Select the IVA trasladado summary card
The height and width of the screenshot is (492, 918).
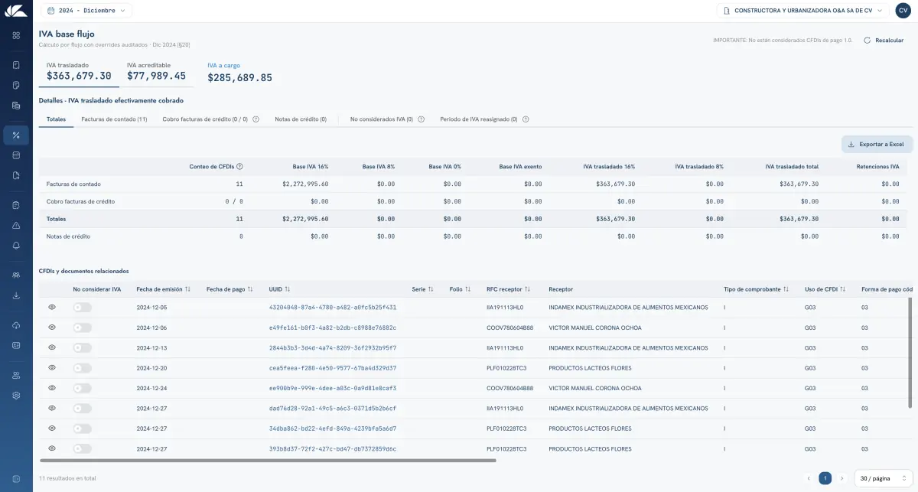point(79,72)
